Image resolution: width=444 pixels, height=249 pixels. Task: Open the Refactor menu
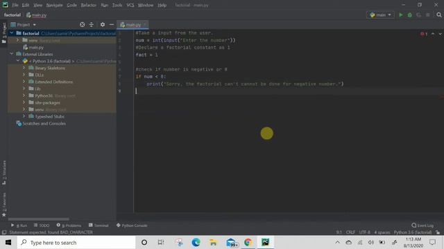click(88, 5)
